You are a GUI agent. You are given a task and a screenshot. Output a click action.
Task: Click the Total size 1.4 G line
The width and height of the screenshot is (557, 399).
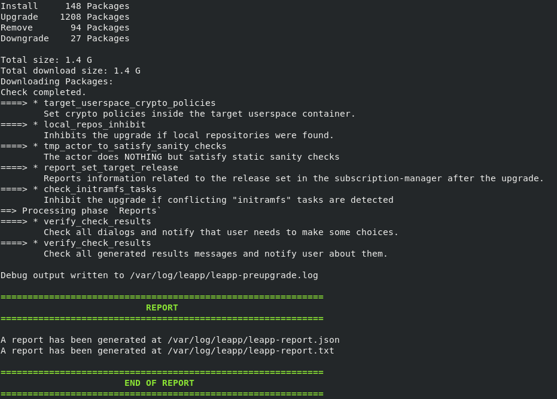click(x=46, y=60)
